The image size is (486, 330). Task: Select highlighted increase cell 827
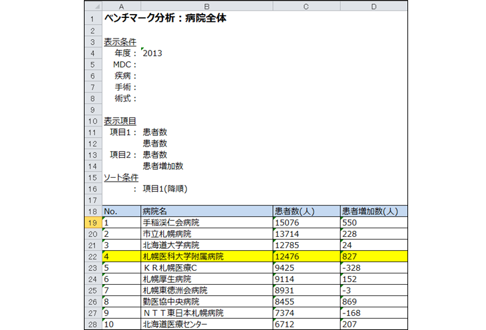(x=373, y=257)
